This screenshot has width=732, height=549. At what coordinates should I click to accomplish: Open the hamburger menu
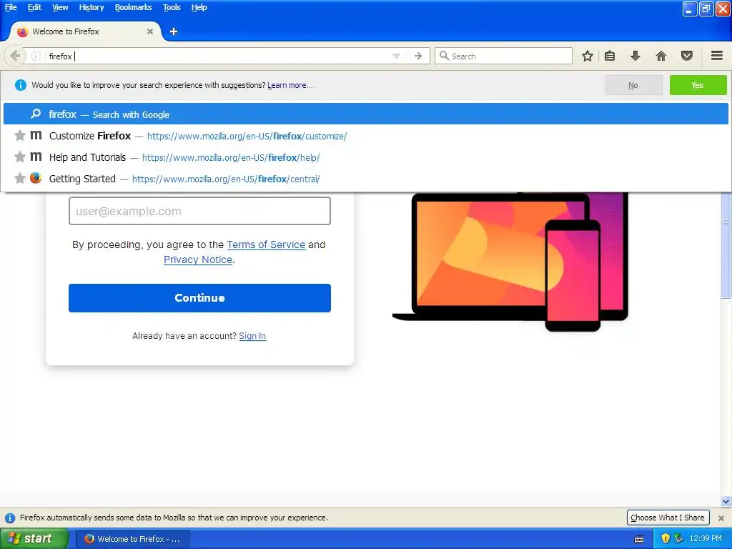(717, 56)
